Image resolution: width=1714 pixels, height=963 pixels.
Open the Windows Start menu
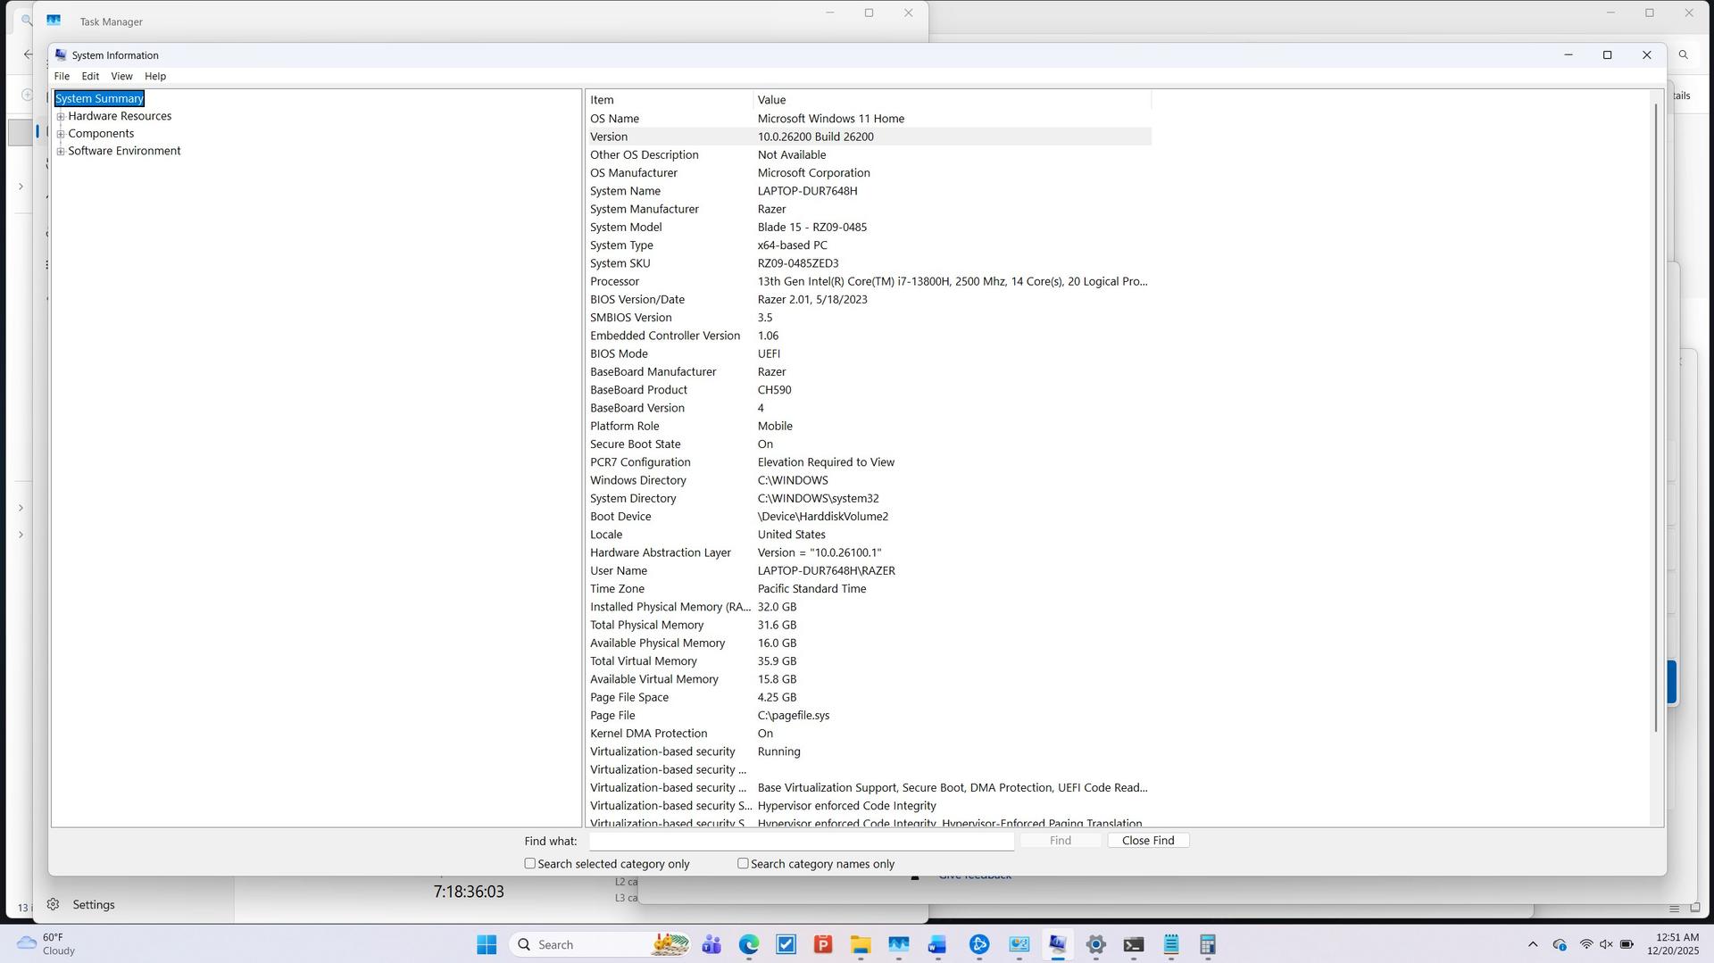[x=487, y=944]
